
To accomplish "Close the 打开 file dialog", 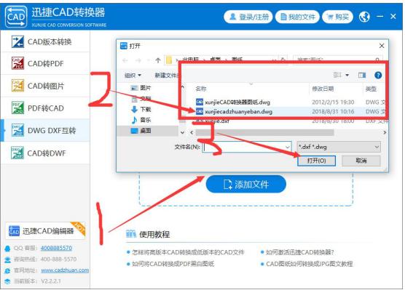I will [382, 46].
